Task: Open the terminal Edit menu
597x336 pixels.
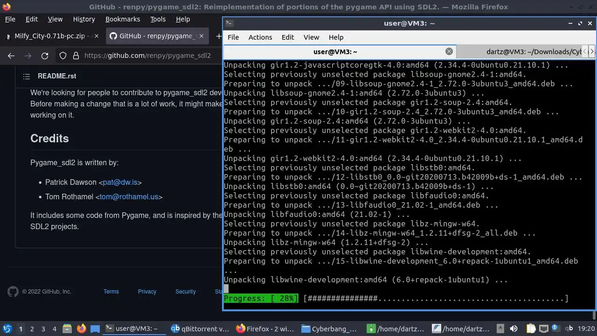Action: point(288,37)
